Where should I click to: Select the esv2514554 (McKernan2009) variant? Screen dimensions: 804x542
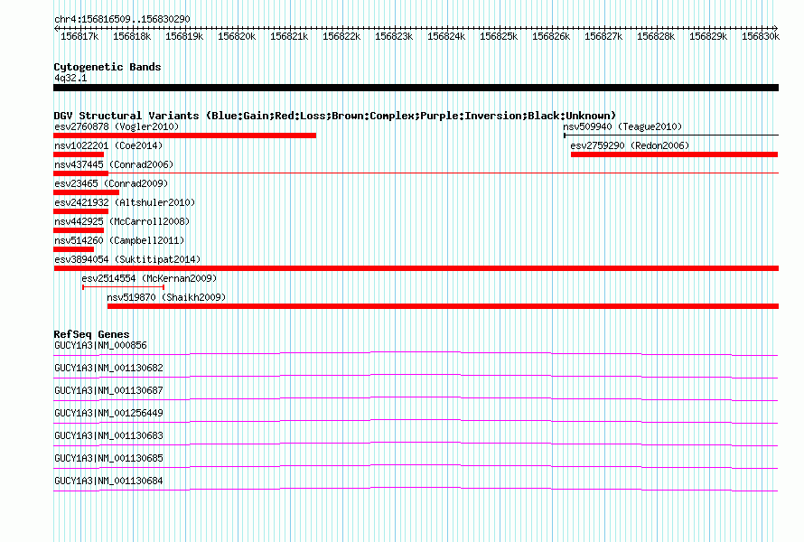149,278
